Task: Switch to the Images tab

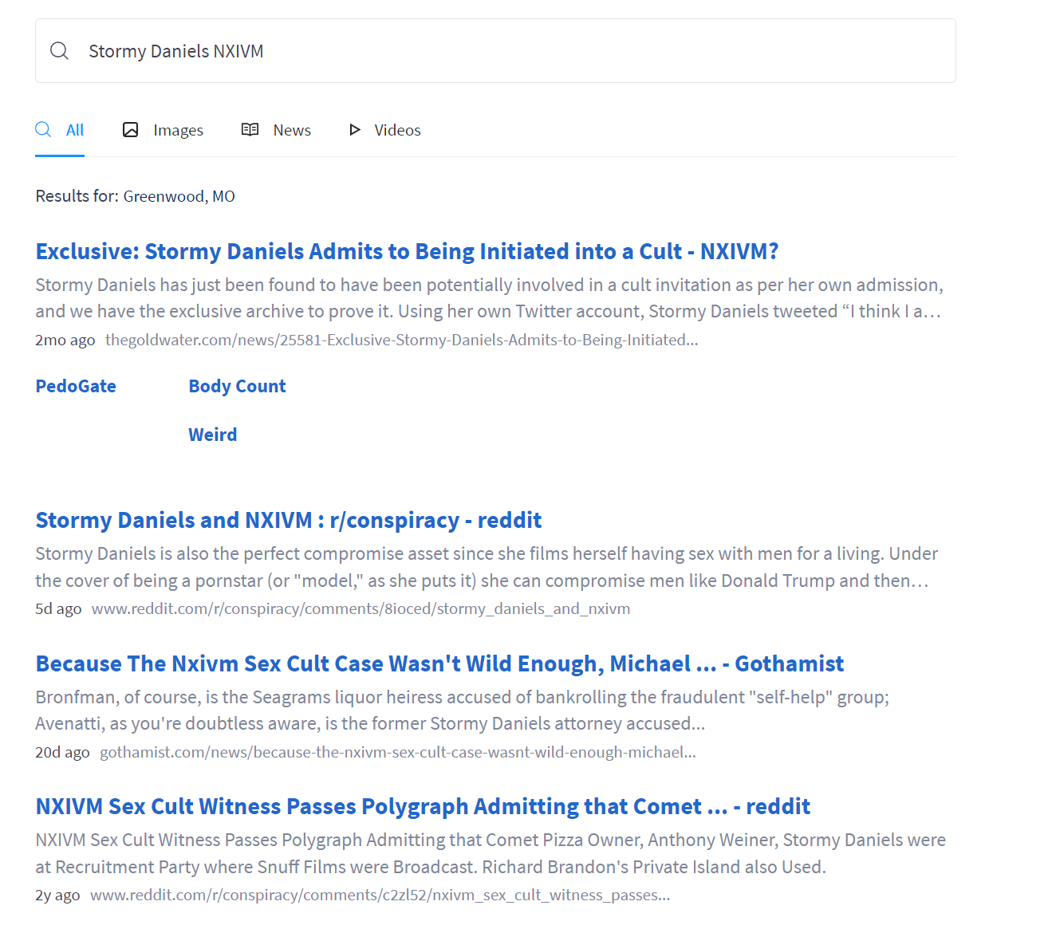Action: coord(163,130)
